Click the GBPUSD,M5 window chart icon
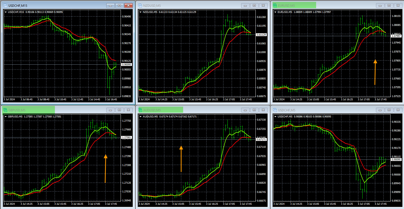Screen dimensions: 404x209 pos(5,110)
